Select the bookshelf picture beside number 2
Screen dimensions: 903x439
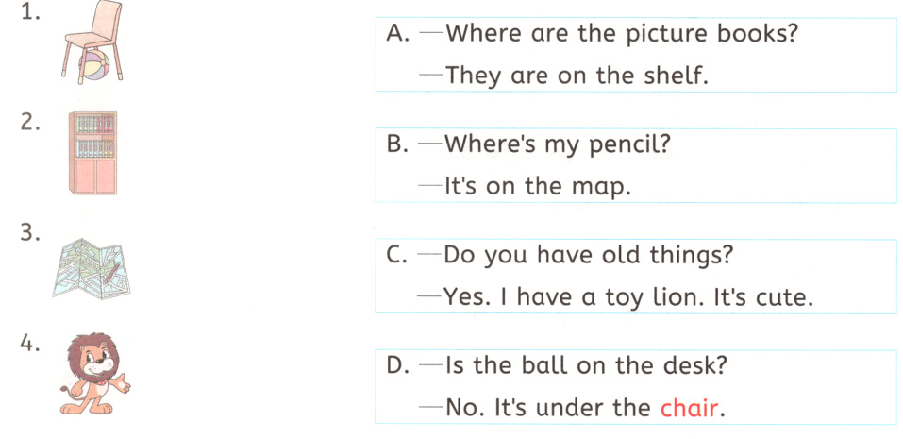(92, 153)
